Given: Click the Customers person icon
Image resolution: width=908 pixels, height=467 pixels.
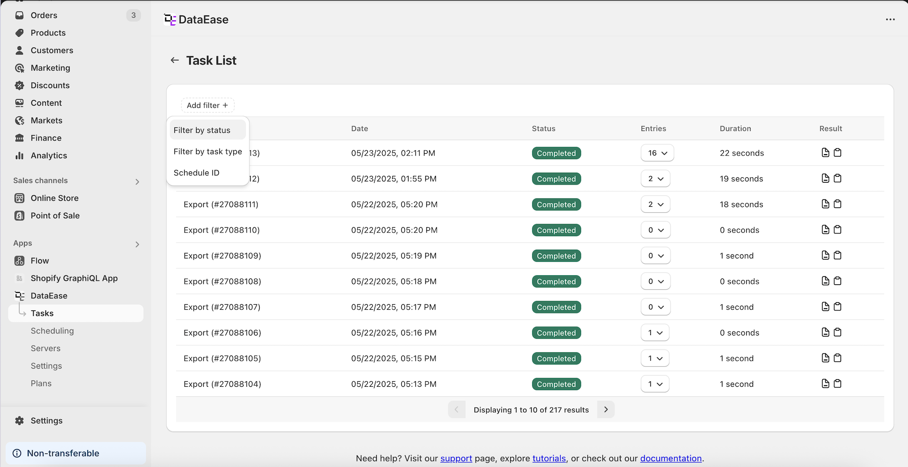Looking at the screenshot, I should pyautogui.click(x=20, y=50).
